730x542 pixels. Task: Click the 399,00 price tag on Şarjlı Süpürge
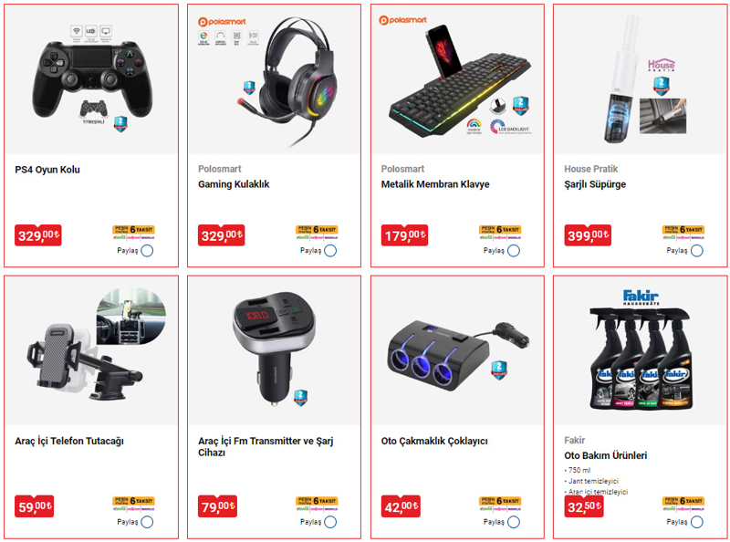click(588, 235)
